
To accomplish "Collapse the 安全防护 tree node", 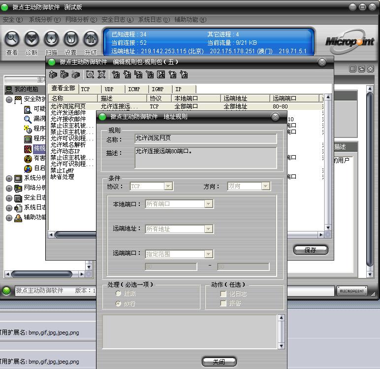I will (x=9, y=100).
